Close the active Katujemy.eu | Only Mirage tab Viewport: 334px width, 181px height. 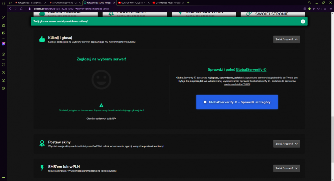[114, 3]
